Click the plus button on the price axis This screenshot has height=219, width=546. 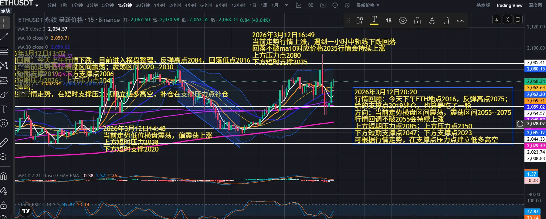520,124
